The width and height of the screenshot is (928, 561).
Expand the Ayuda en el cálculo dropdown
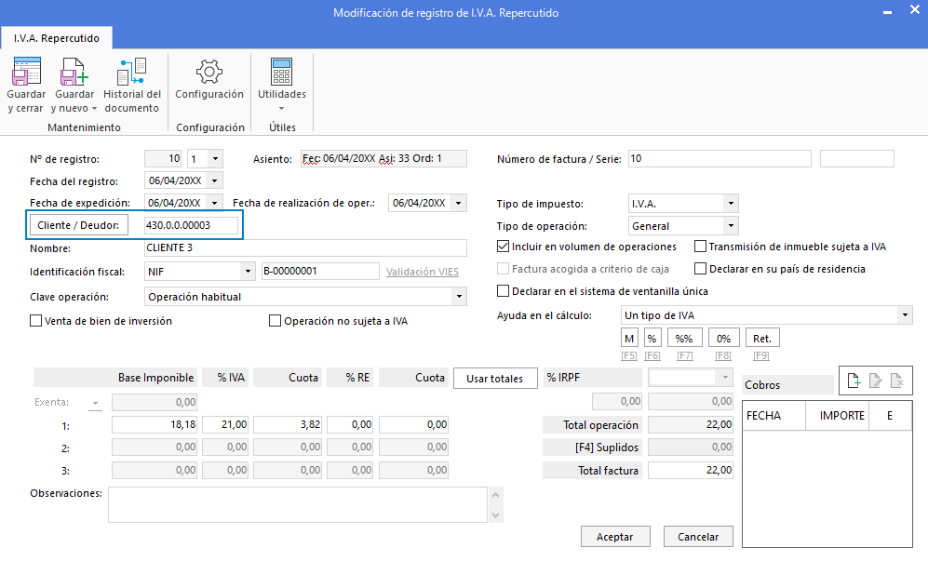pos(905,315)
